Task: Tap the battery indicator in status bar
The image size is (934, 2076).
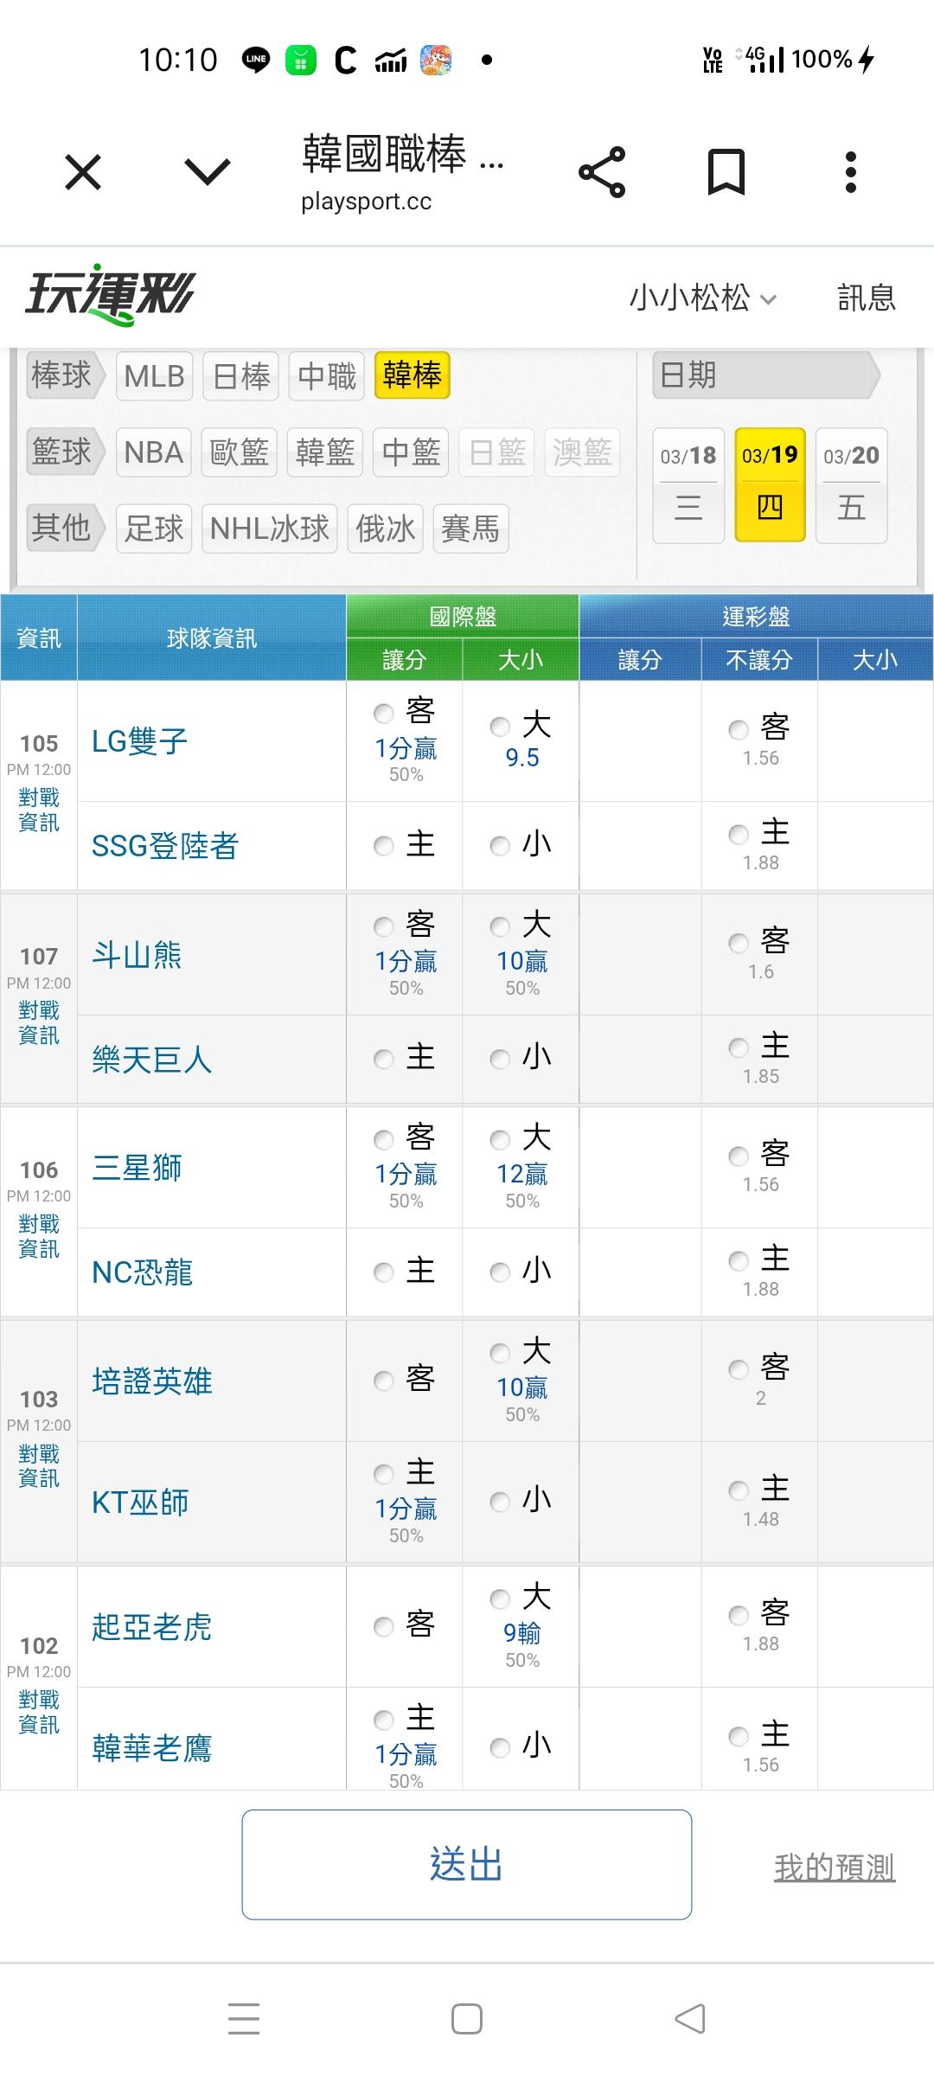Action: pos(834,59)
